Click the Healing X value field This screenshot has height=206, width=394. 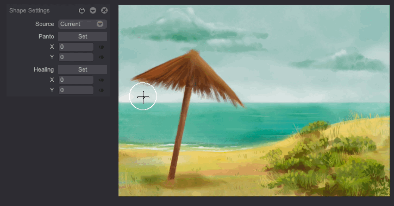(76, 80)
